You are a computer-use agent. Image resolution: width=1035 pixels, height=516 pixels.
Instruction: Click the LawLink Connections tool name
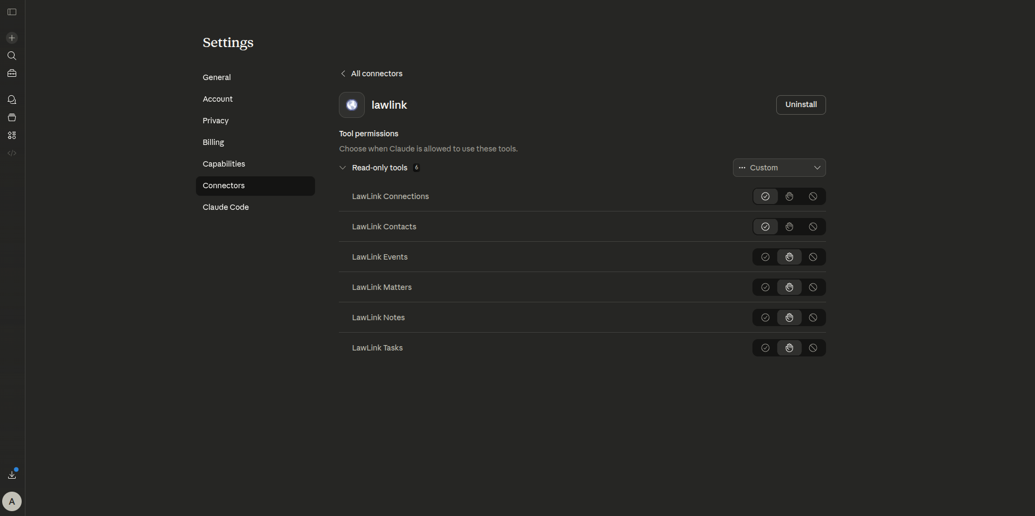pos(390,196)
